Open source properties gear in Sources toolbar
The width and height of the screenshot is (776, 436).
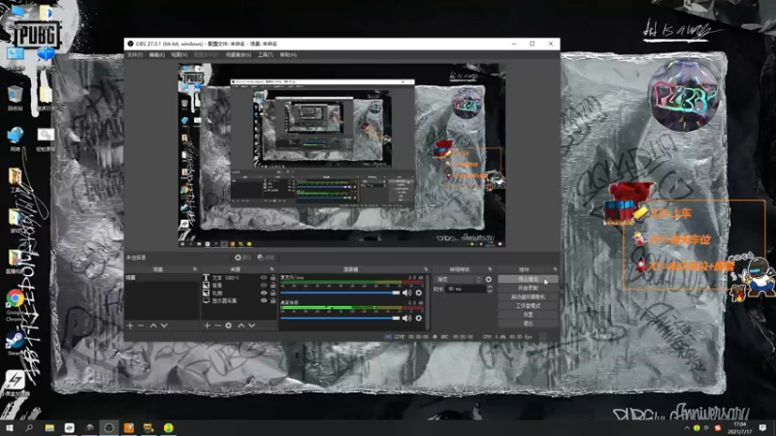pyautogui.click(x=228, y=326)
